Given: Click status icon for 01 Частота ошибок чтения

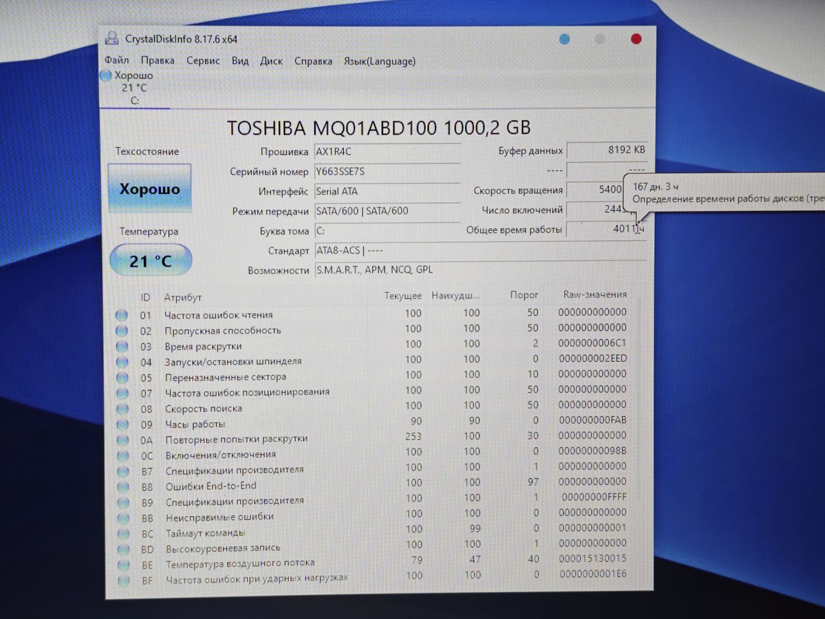Looking at the screenshot, I should (122, 315).
